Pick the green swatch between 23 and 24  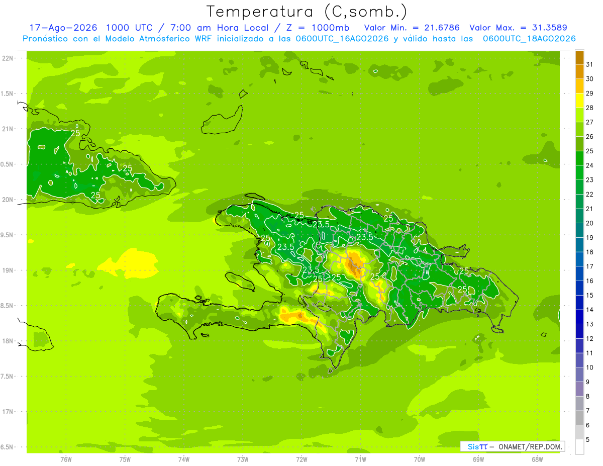point(579,173)
